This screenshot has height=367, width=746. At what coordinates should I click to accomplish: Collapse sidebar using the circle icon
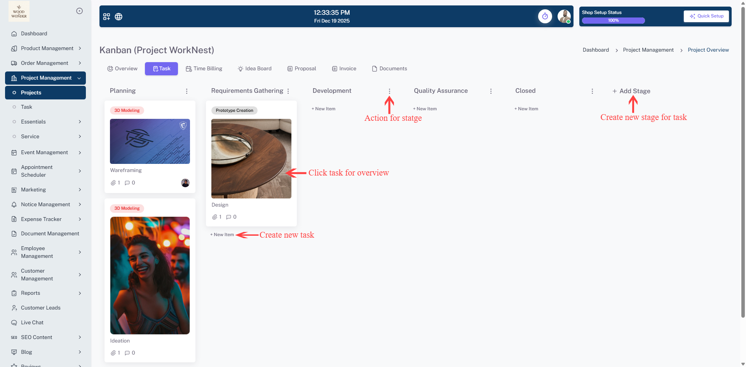[79, 11]
